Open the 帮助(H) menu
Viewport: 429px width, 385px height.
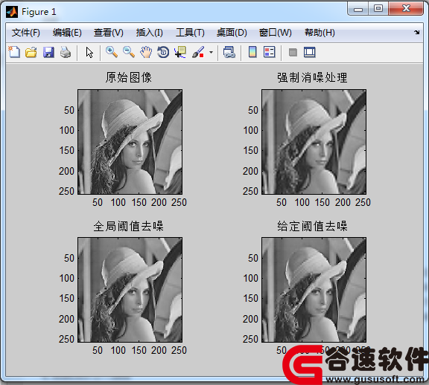[320, 33]
